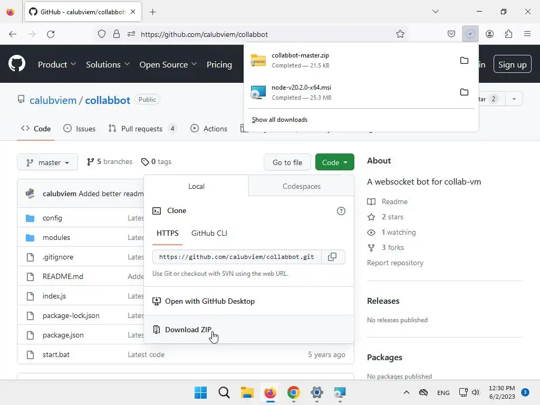Viewport: 540px width, 405px height.
Task: Click the GitHub Octocat logo
Action: (x=17, y=64)
